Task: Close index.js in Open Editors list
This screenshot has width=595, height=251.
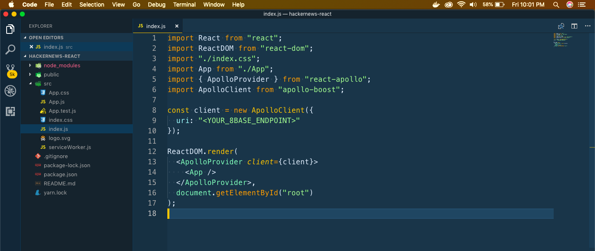Action: point(31,47)
